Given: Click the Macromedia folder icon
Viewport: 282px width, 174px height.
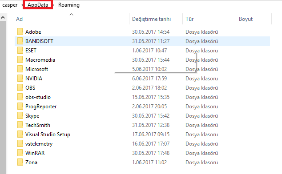Looking at the screenshot, I should click(x=20, y=60).
